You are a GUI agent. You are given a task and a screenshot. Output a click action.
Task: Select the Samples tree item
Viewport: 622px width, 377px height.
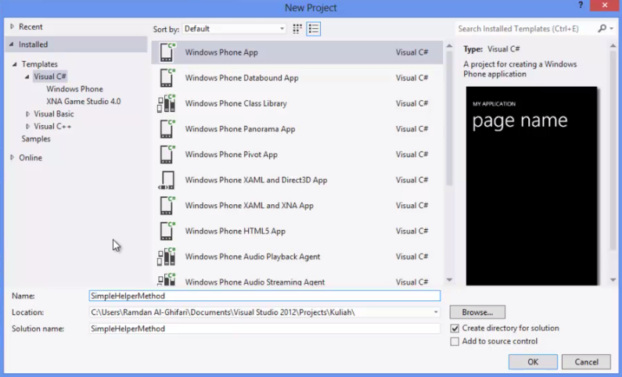[36, 138]
